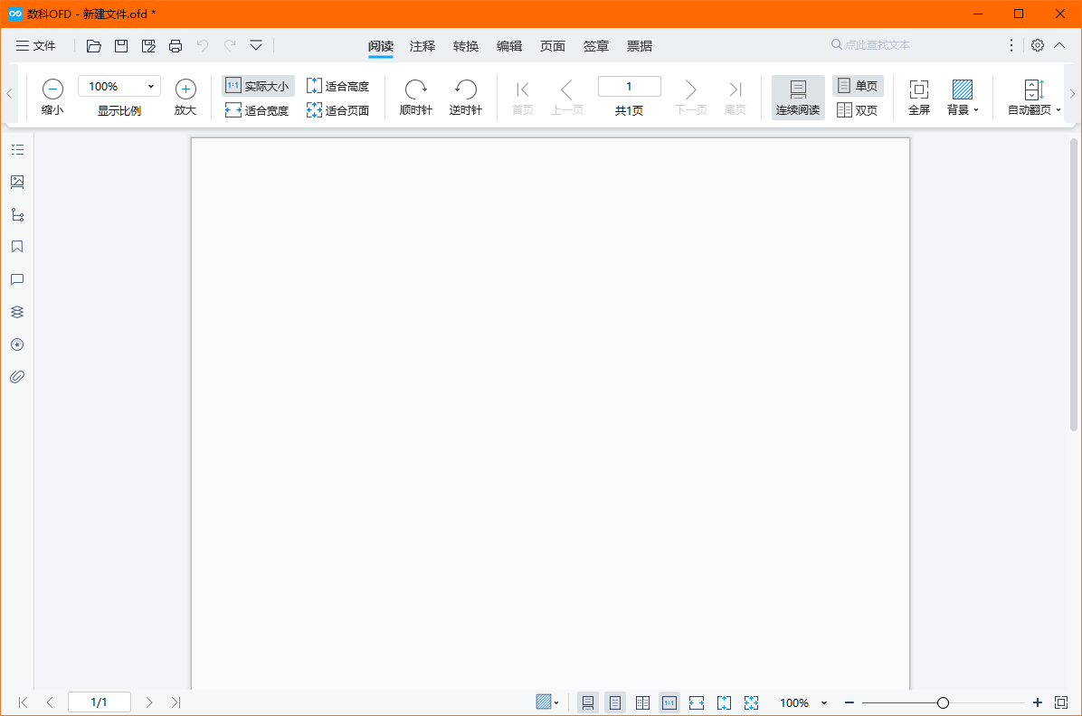Open the 文件 file menu
Viewport: 1082px width, 716px height.
(36, 45)
